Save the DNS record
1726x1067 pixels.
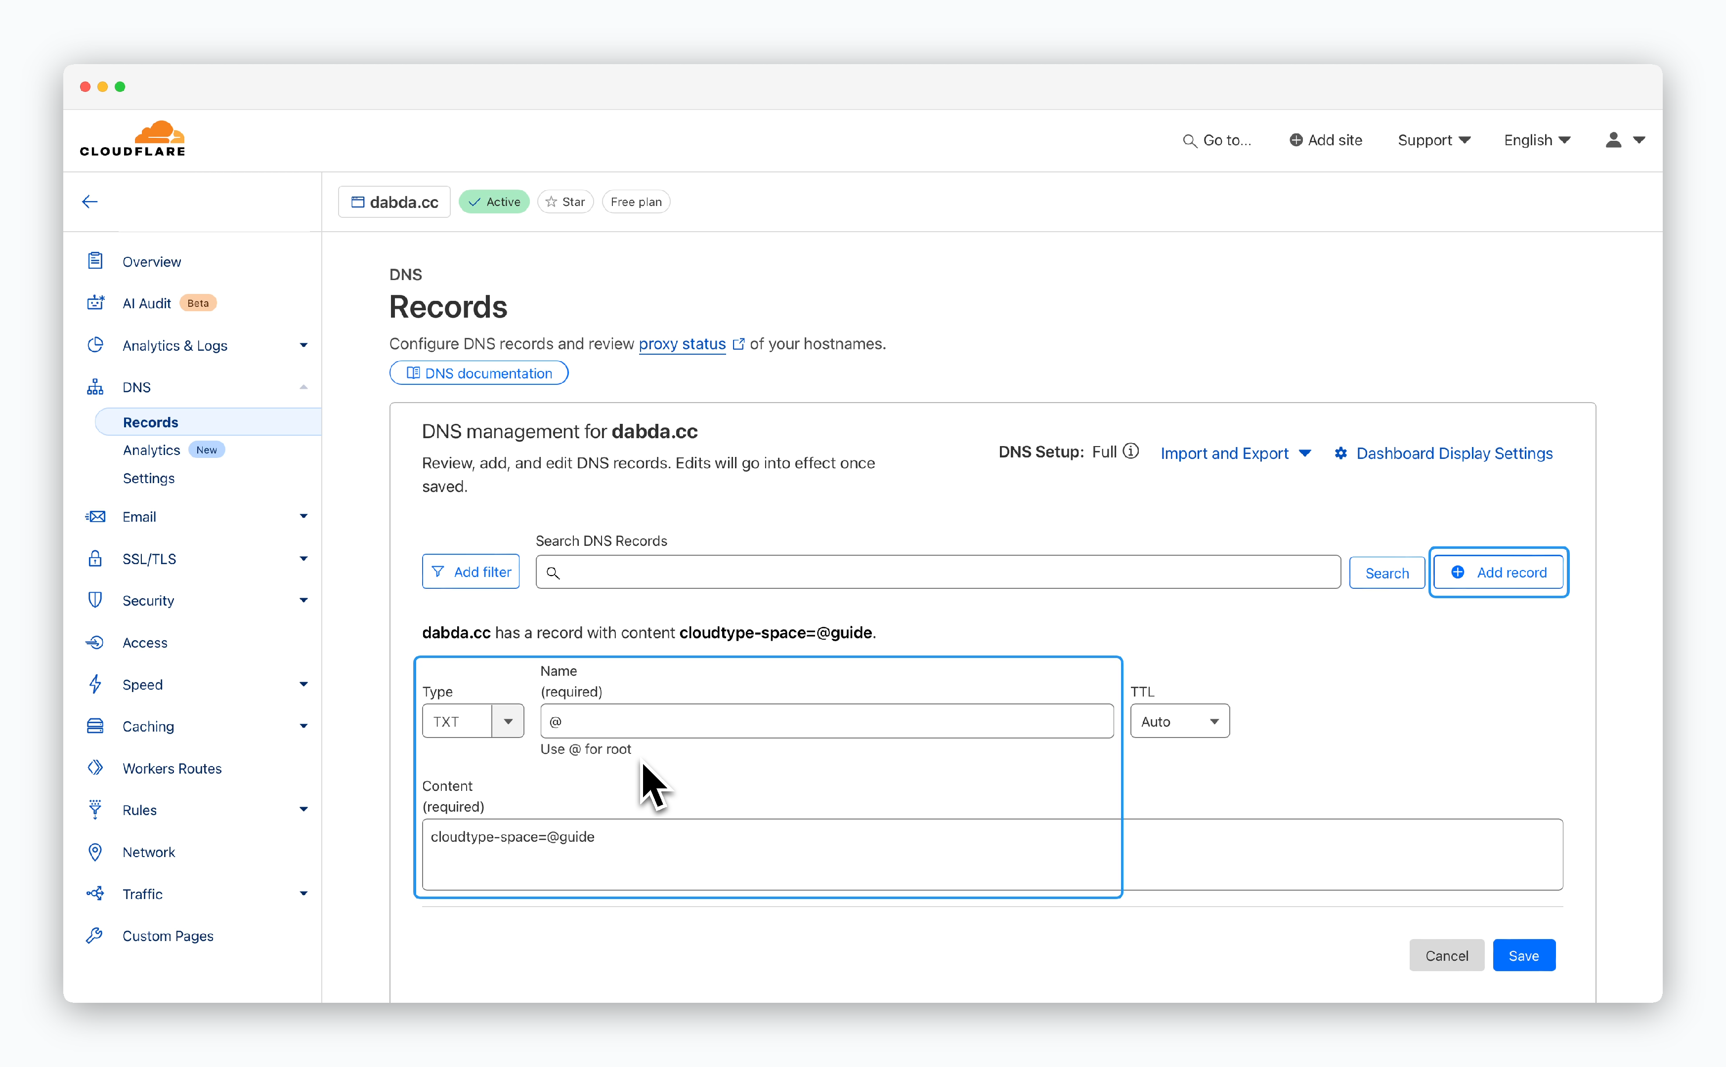[1523, 955]
